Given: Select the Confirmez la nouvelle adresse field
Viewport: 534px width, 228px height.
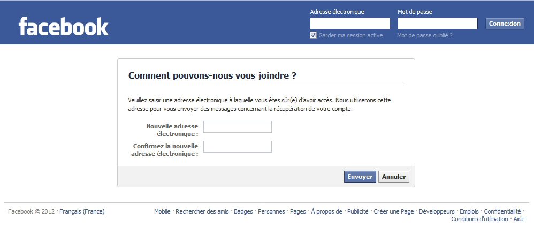Looking at the screenshot, I should tap(238, 147).
